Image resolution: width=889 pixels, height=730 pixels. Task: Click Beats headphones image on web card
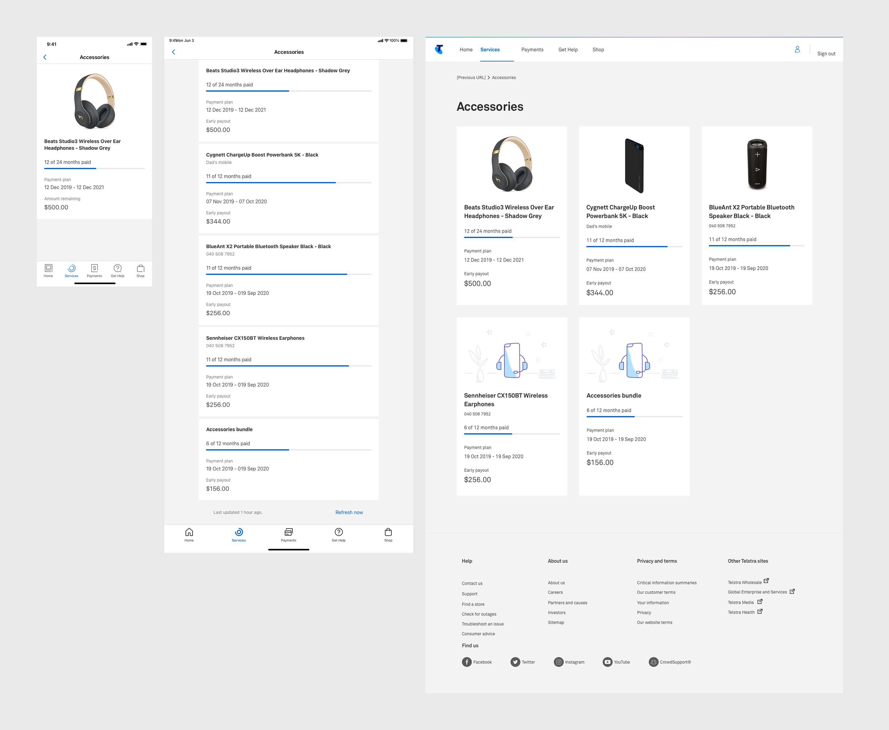(x=512, y=164)
